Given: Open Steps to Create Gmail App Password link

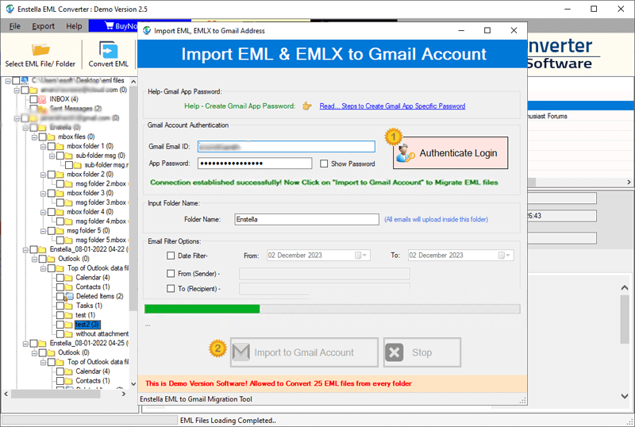Looking at the screenshot, I should point(392,106).
